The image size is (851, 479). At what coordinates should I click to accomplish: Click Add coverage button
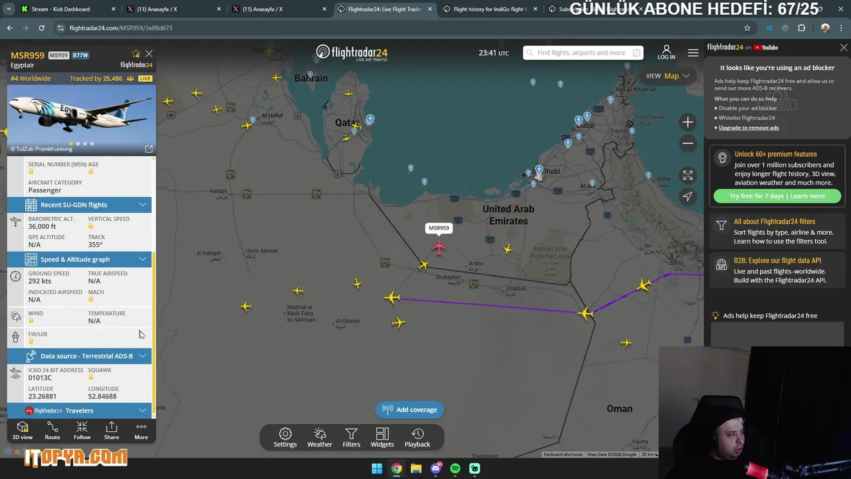coord(410,410)
